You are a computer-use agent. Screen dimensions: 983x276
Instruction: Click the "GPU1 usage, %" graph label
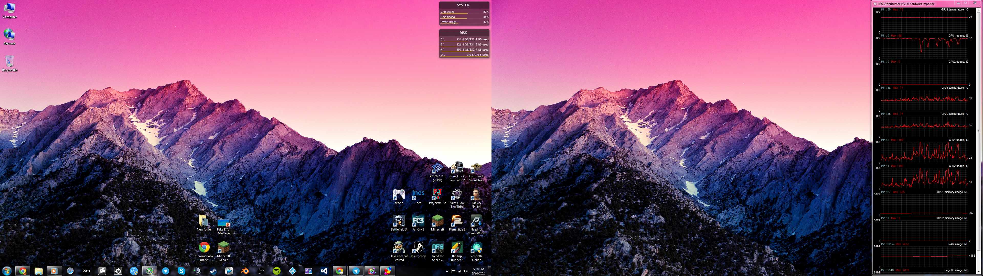click(x=958, y=36)
